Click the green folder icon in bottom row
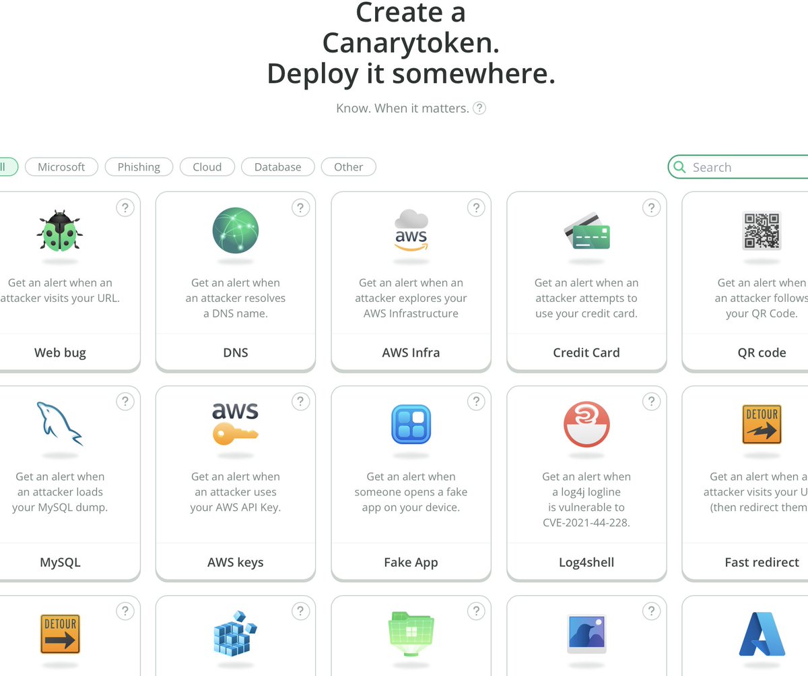 pos(411,634)
